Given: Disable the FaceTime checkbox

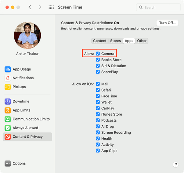Looking at the screenshot, I should tap(98, 96).
